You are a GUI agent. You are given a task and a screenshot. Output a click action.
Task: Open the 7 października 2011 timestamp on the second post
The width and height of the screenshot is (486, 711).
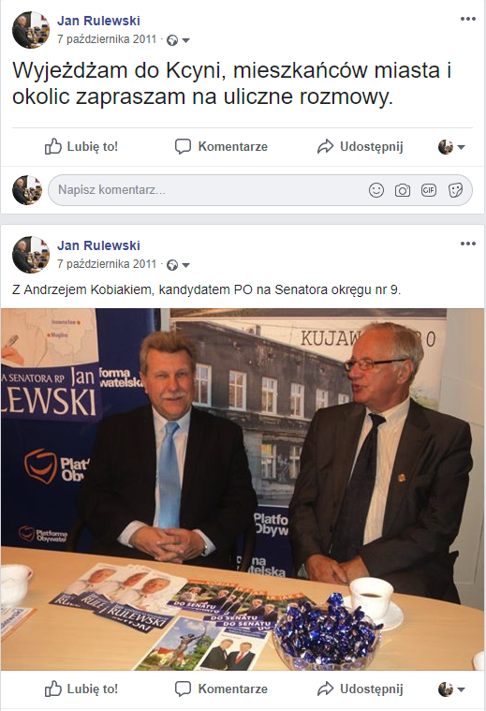click(107, 264)
